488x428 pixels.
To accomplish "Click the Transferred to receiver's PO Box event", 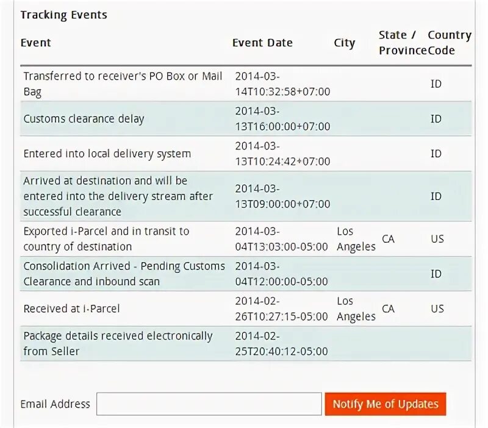I will pos(123,84).
